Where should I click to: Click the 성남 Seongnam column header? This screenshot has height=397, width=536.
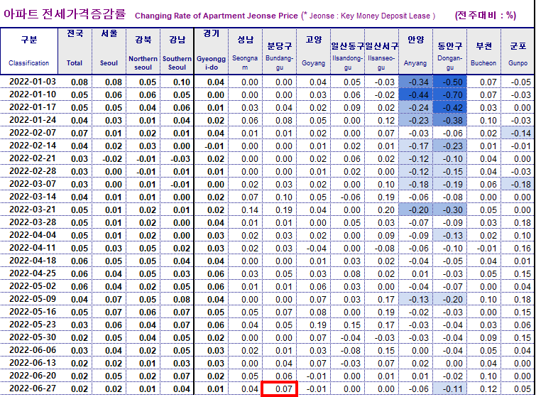(x=246, y=51)
